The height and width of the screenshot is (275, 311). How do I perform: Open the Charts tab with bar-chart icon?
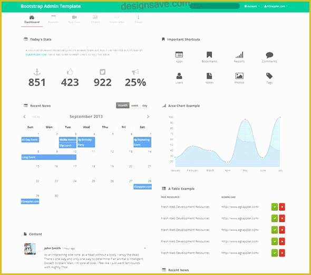coord(95,20)
